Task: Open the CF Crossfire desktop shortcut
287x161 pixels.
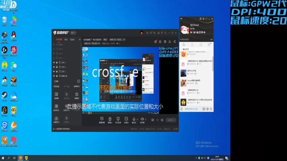Action: (14, 81)
